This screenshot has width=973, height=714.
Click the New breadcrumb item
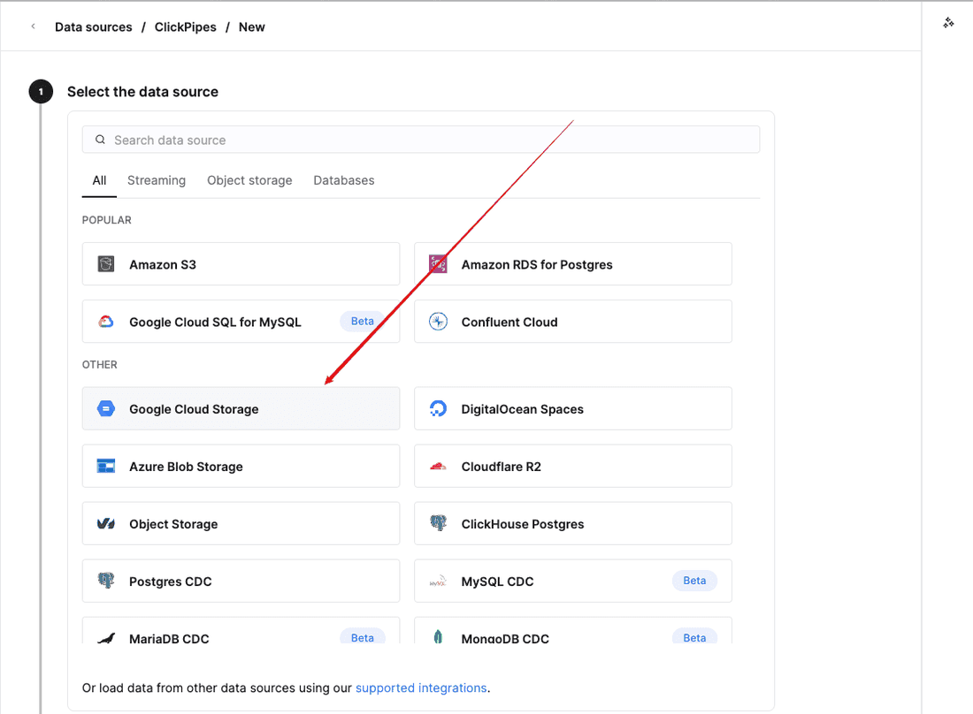252,27
